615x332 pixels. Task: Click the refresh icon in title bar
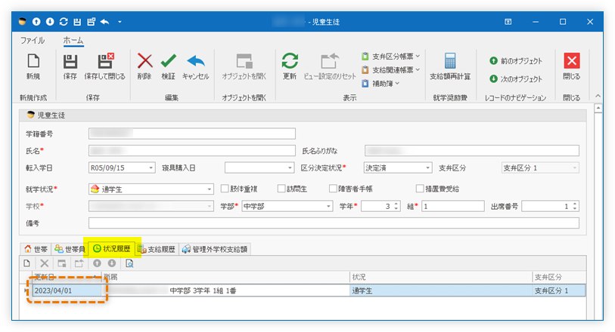coord(64,22)
